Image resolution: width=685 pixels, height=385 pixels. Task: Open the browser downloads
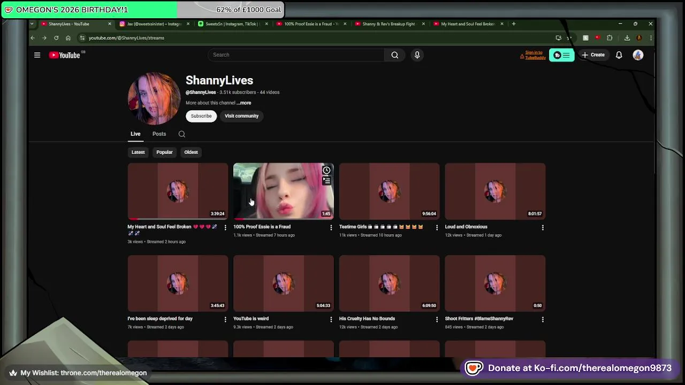(627, 38)
